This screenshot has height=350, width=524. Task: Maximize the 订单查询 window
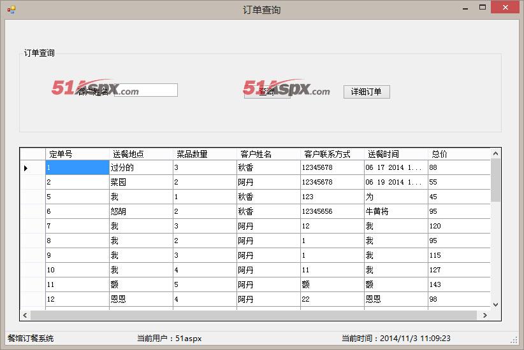tap(483, 8)
